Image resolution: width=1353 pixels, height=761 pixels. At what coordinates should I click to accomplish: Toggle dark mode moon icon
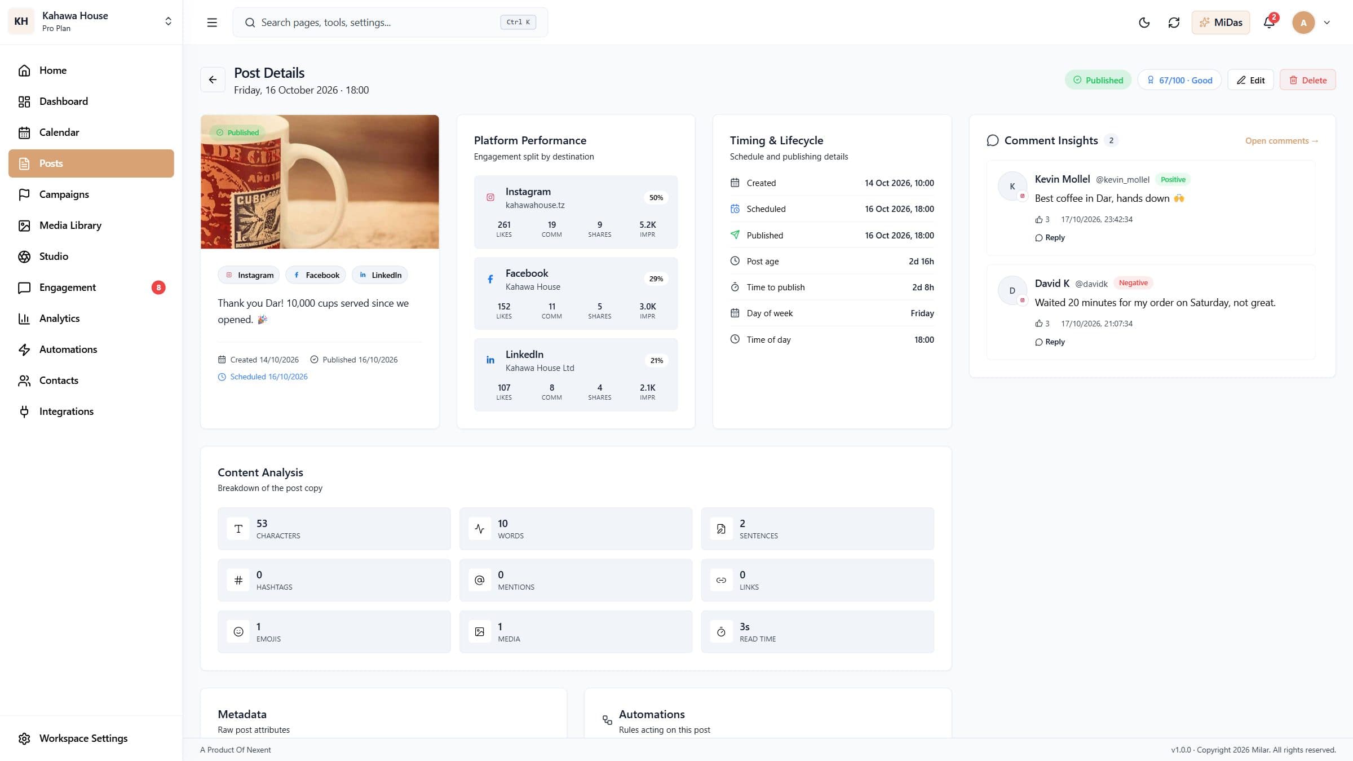coord(1144,23)
